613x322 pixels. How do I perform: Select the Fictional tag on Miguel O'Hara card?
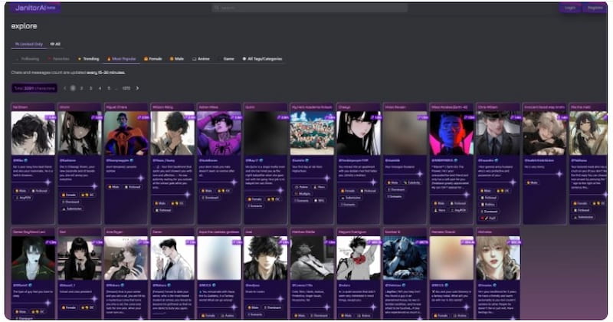pos(133,187)
